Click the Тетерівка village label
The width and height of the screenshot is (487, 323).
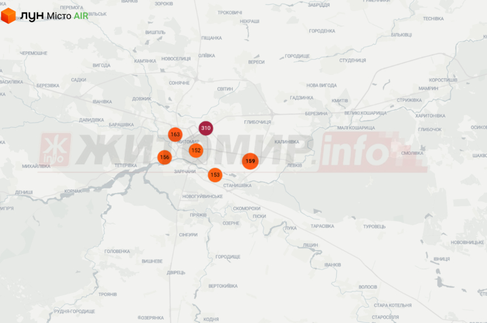[126, 166]
